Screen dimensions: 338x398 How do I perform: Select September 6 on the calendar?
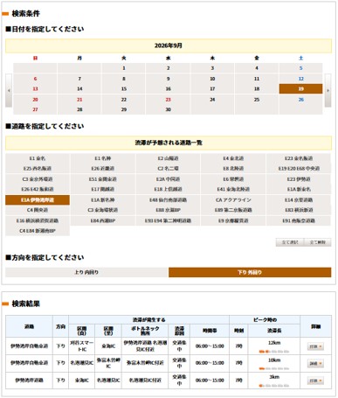35,79
